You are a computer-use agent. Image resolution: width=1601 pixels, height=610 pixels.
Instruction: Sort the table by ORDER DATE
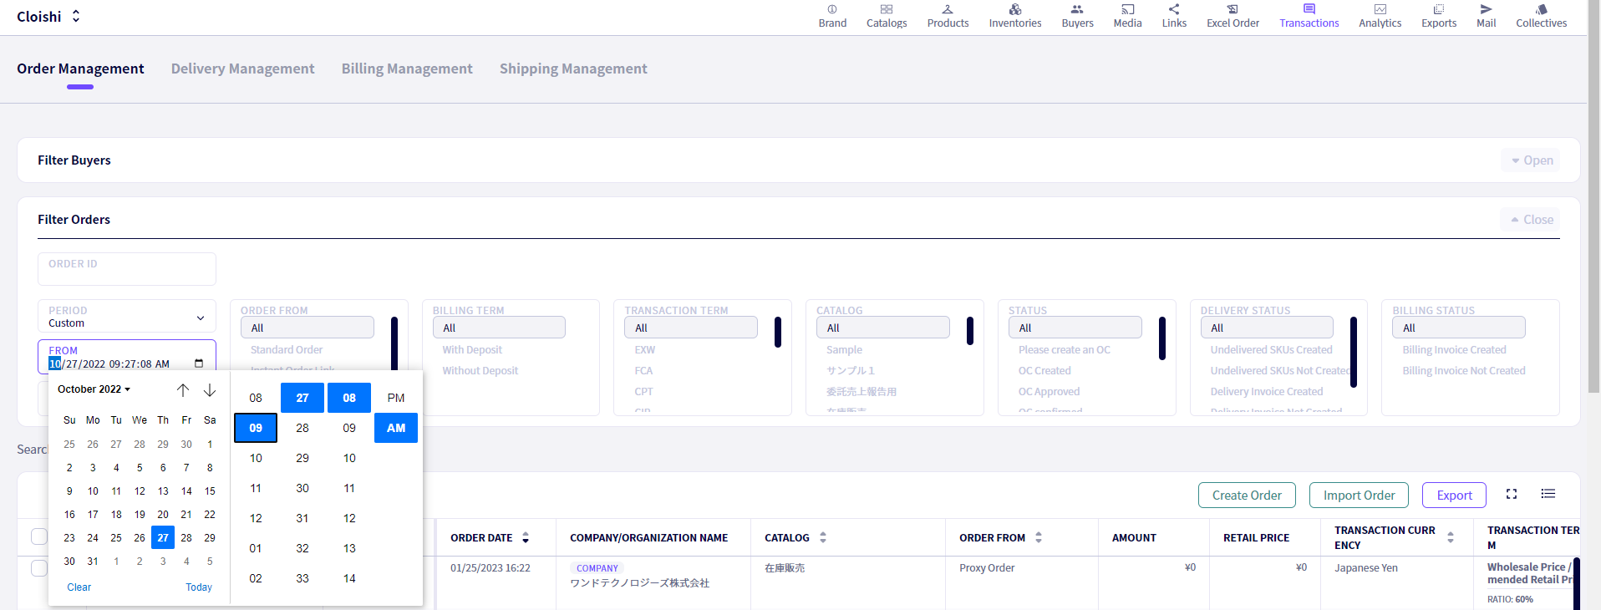click(526, 538)
